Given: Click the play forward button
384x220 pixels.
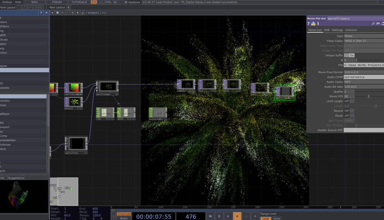Looking at the screenshot, I should [237, 216].
